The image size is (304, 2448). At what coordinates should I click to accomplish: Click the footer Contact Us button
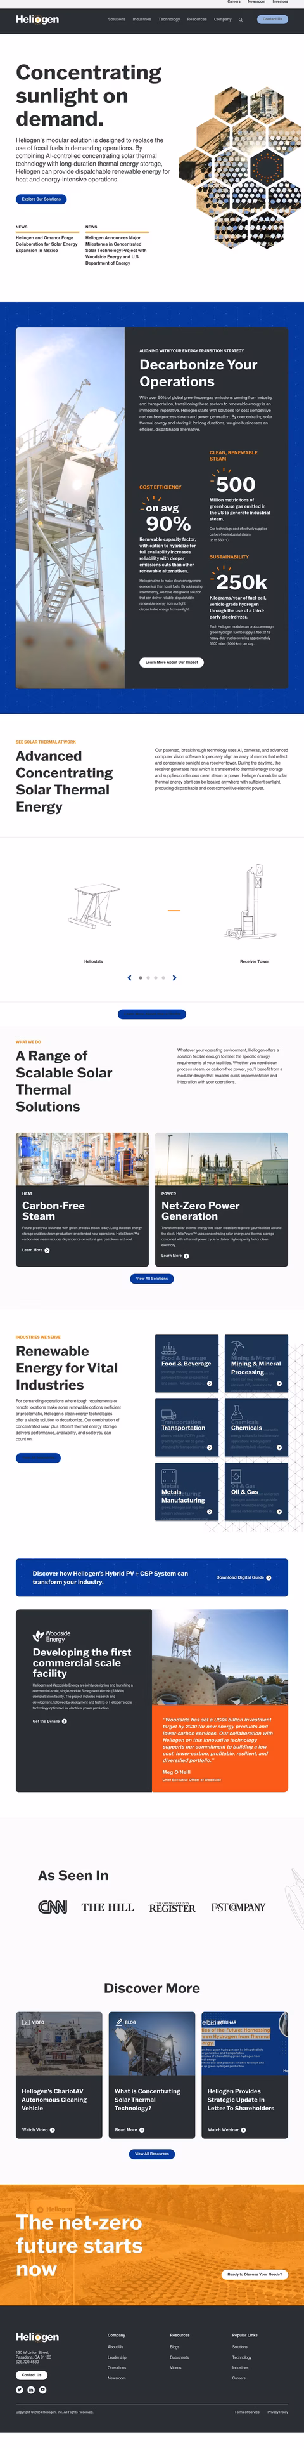click(x=32, y=2375)
